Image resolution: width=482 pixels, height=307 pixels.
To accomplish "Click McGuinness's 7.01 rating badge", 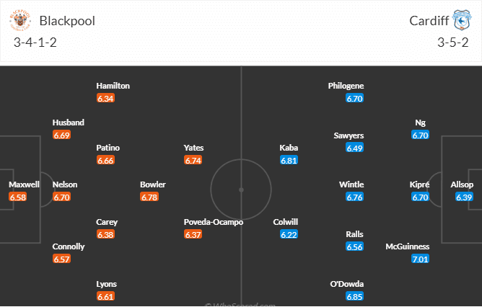I will 421,259.
